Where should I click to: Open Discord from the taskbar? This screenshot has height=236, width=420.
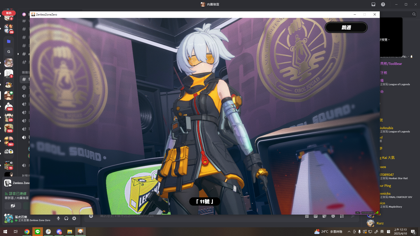point(59,231)
